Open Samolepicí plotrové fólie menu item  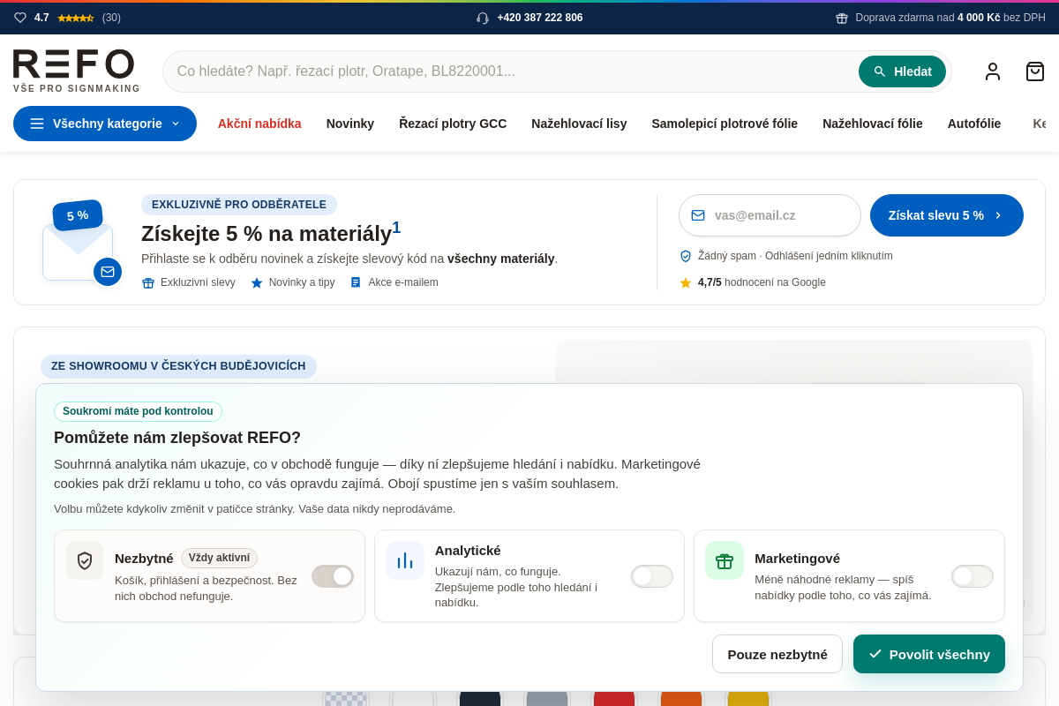tap(725, 124)
